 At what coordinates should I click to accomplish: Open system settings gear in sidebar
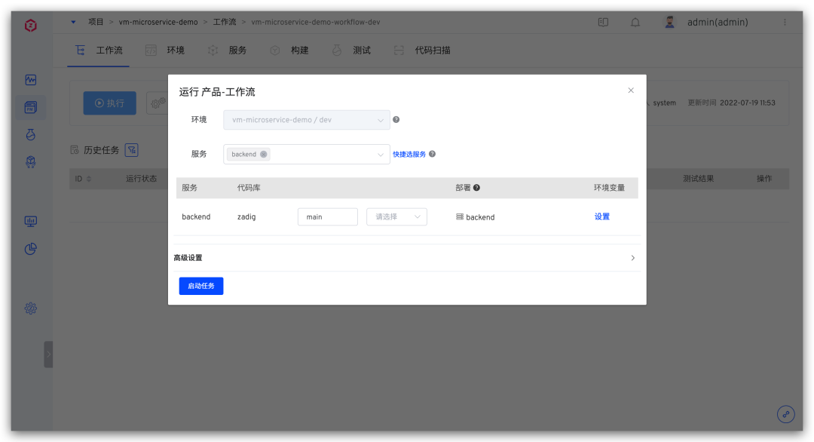(x=31, y=308)
